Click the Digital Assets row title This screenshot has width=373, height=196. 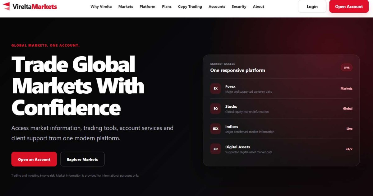(x=237, y=147)
